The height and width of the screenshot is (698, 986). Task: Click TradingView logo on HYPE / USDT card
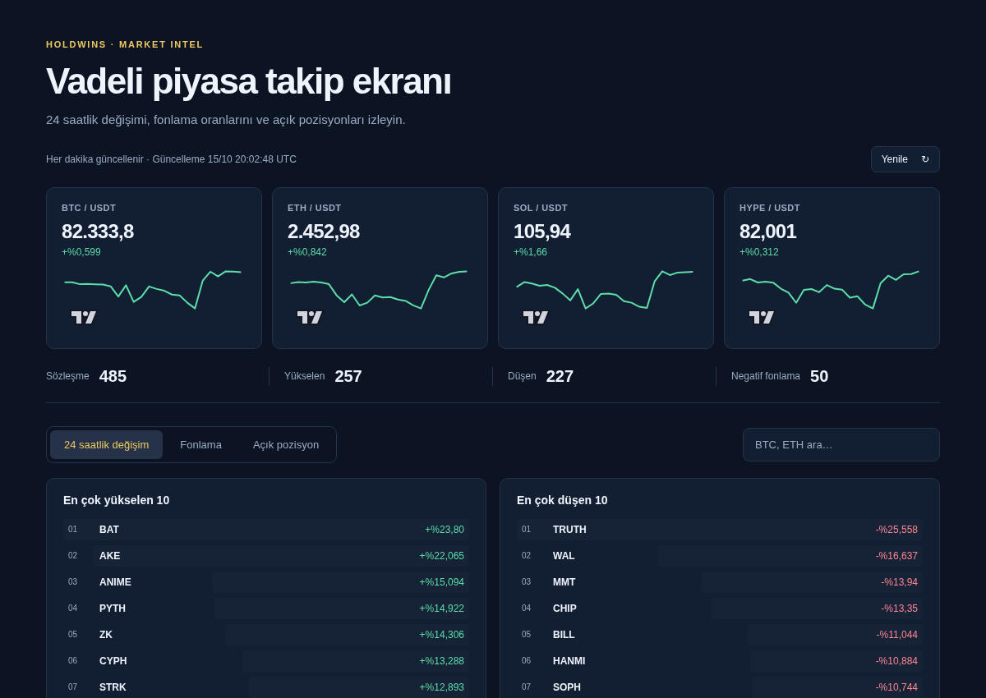(762, 317)
